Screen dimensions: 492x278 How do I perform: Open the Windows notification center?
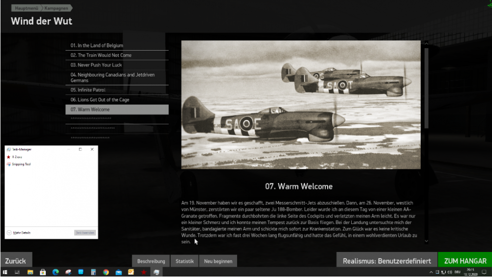(x=484, y=272)
